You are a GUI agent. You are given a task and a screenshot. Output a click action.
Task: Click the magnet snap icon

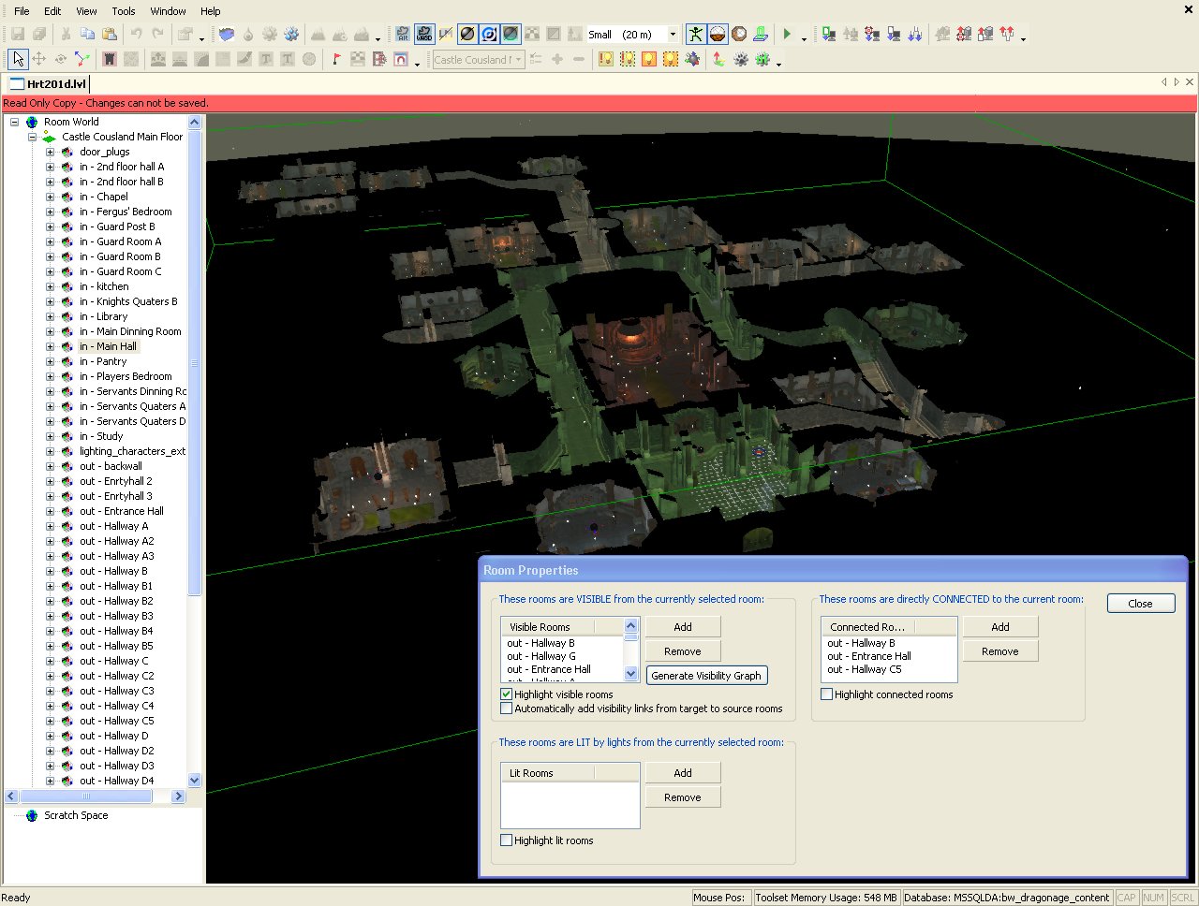pos(401,59)
